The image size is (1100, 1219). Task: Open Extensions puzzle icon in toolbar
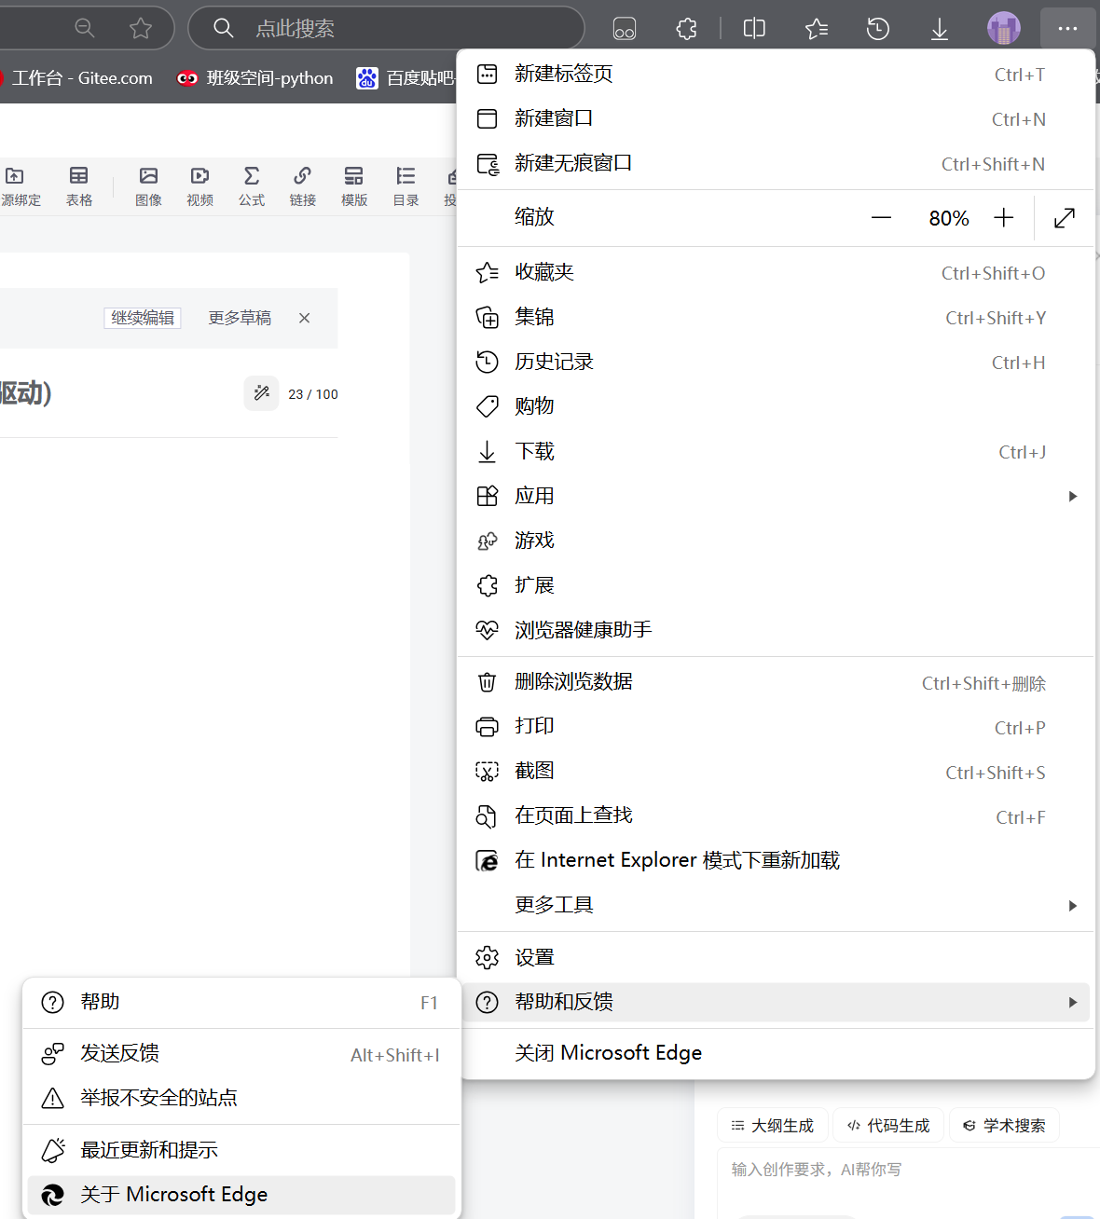pos(686,29)
